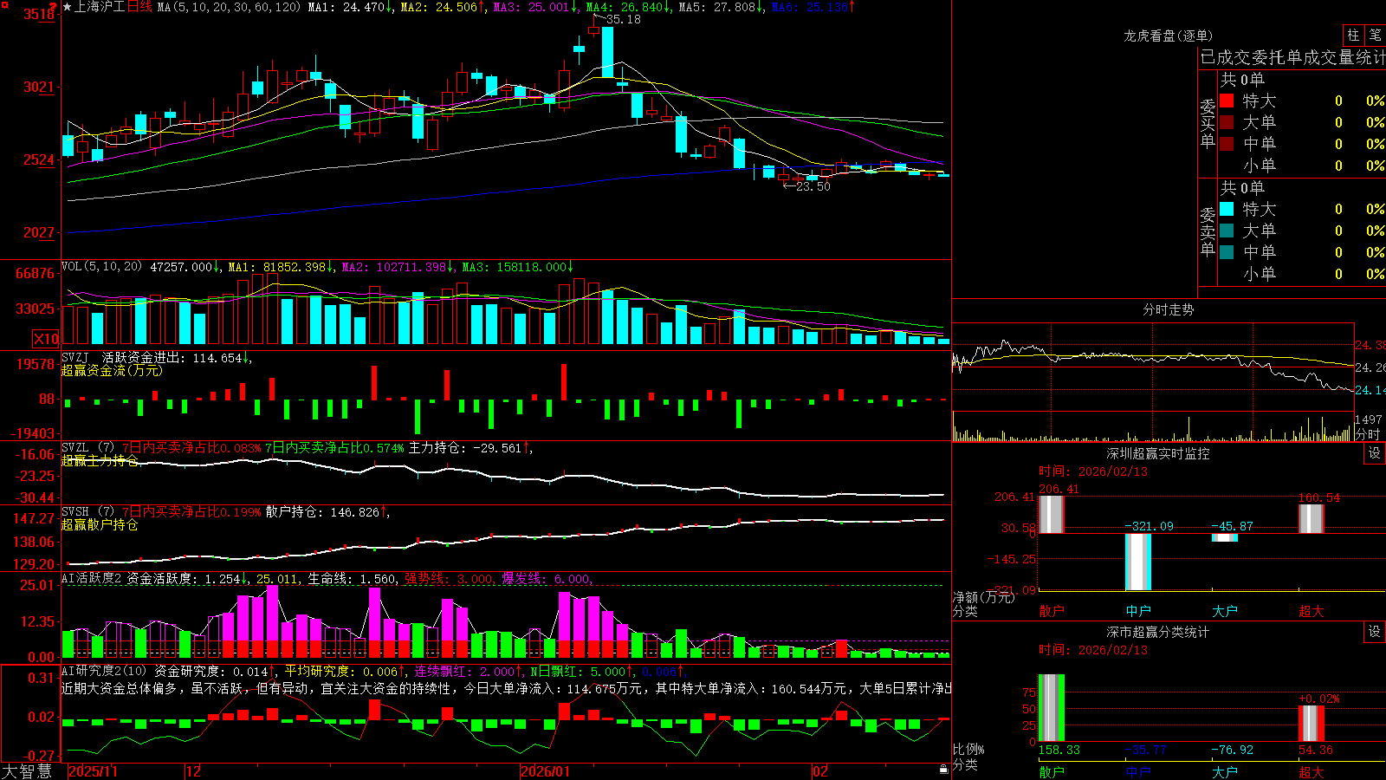Click the 超大 axis label in 深圳超赢实时监控
Image resolution: width=1386 pixels, height=780 pixels.
click(x=1311, y=611)
